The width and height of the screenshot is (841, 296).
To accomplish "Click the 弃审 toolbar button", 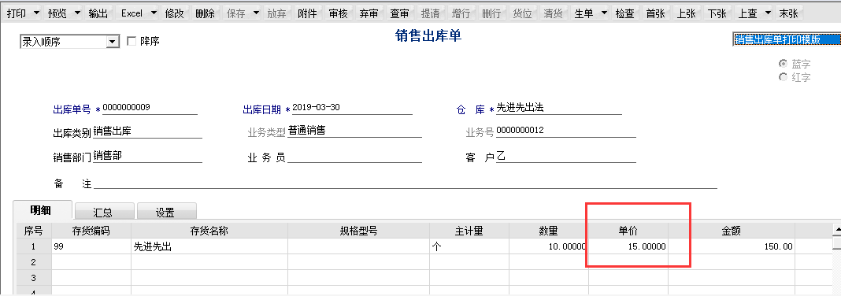I will coord(369,13).
